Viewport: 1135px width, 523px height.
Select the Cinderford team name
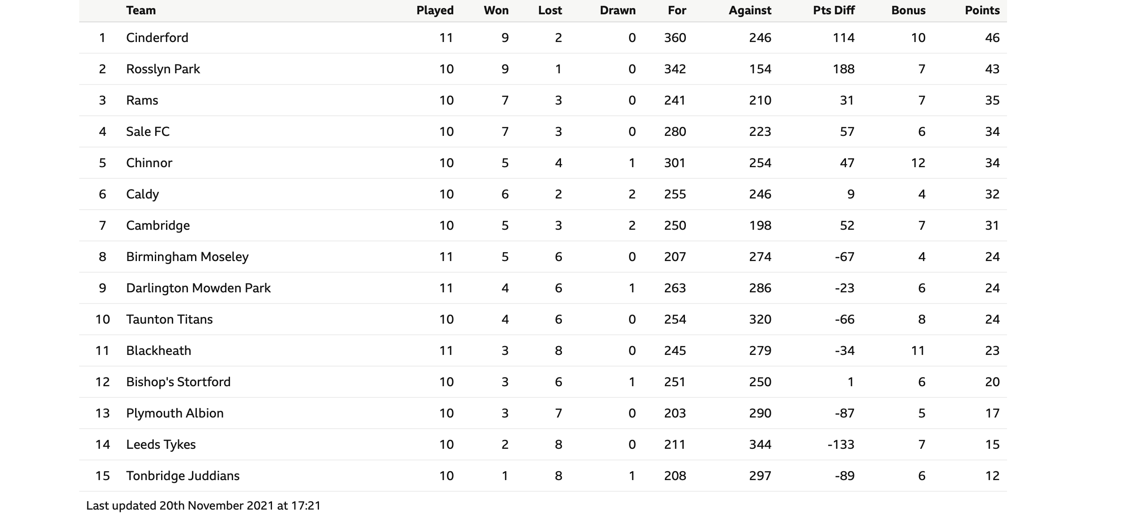157,38
